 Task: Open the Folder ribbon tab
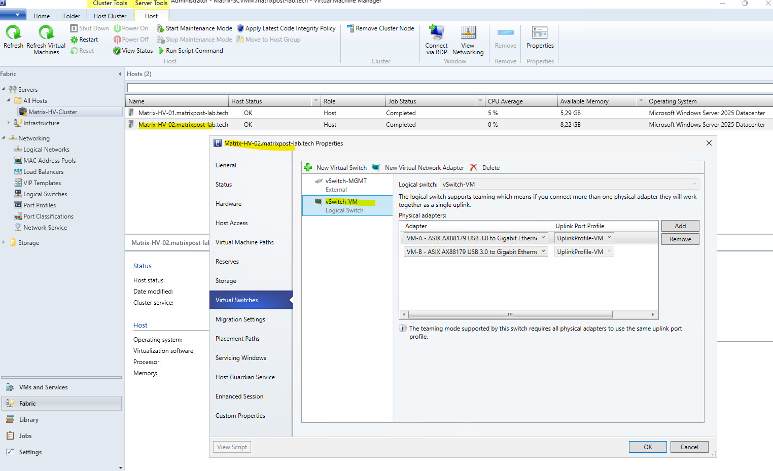(72, 16)
